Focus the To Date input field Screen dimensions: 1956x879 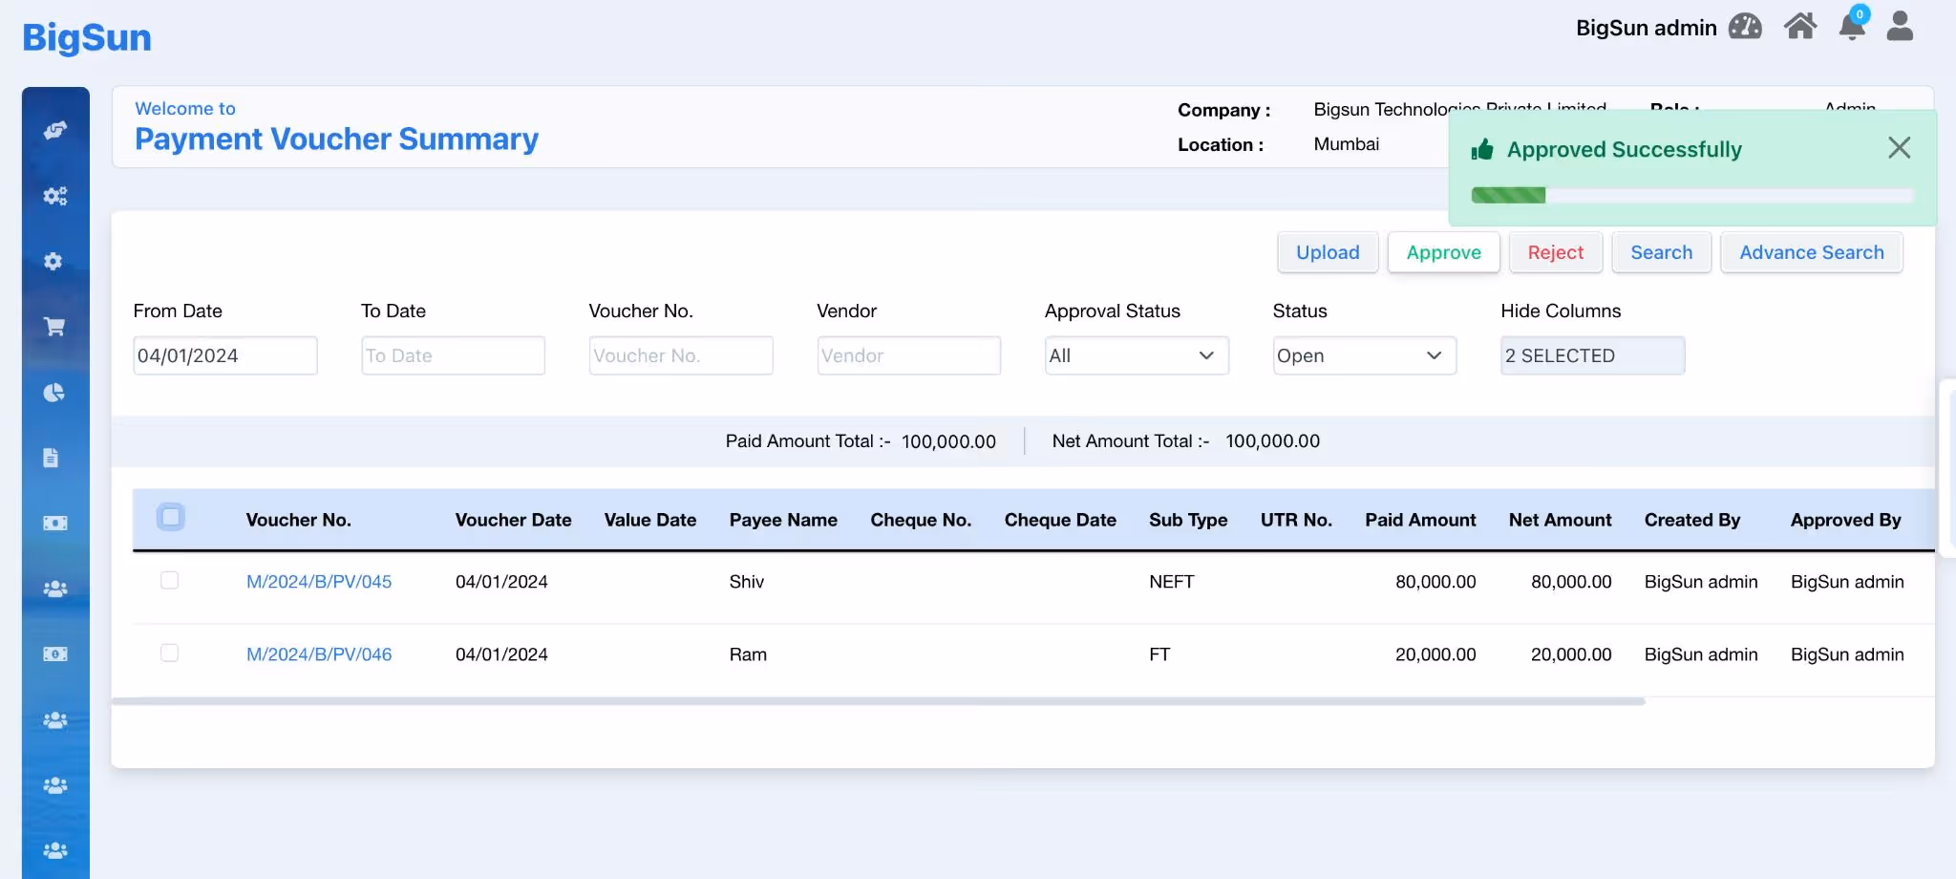click(x=453, y=355)
